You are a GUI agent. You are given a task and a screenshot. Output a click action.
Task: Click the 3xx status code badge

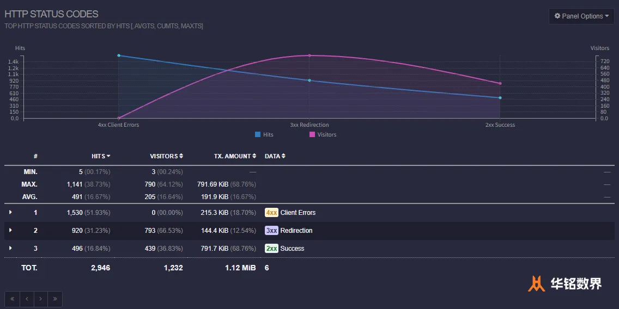271,231
